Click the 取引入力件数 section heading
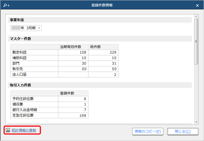 pos(20,85)
